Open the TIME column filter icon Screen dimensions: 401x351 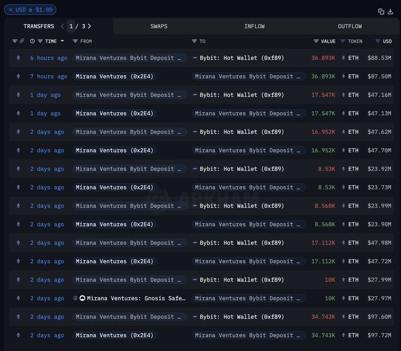[40, 41]
